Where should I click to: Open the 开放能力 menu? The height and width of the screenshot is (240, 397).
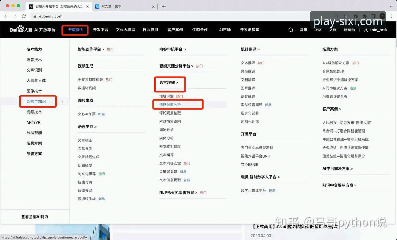(76, 30)
